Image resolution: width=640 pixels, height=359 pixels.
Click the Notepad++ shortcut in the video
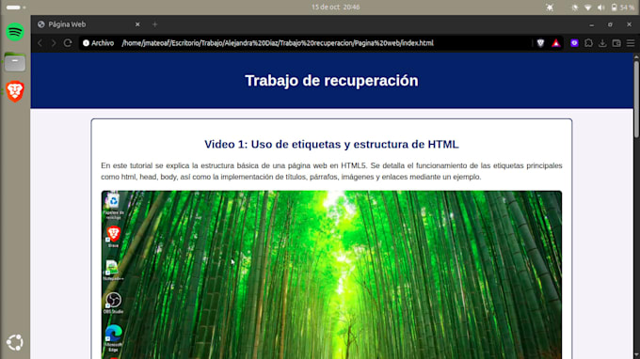(x=113, y=270)
